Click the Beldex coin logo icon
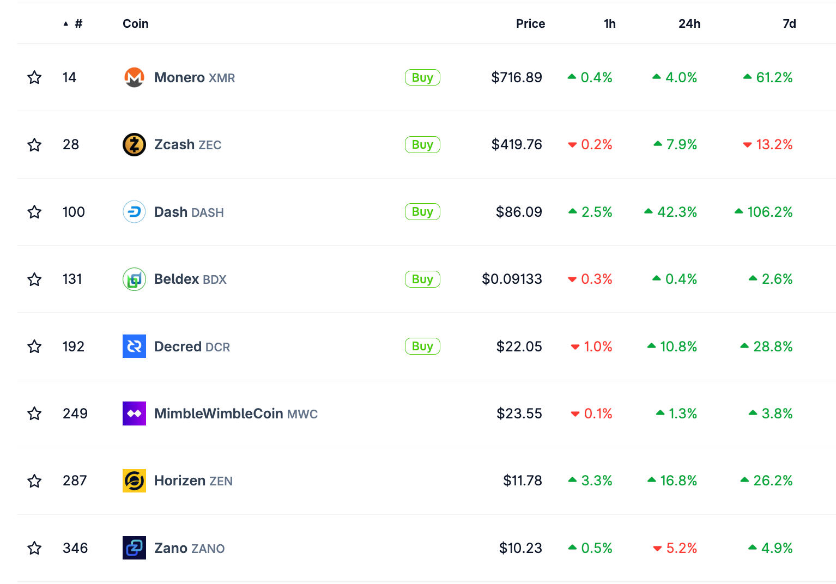Viewport: 836px width, 584px height. click(x=134, y=279)
